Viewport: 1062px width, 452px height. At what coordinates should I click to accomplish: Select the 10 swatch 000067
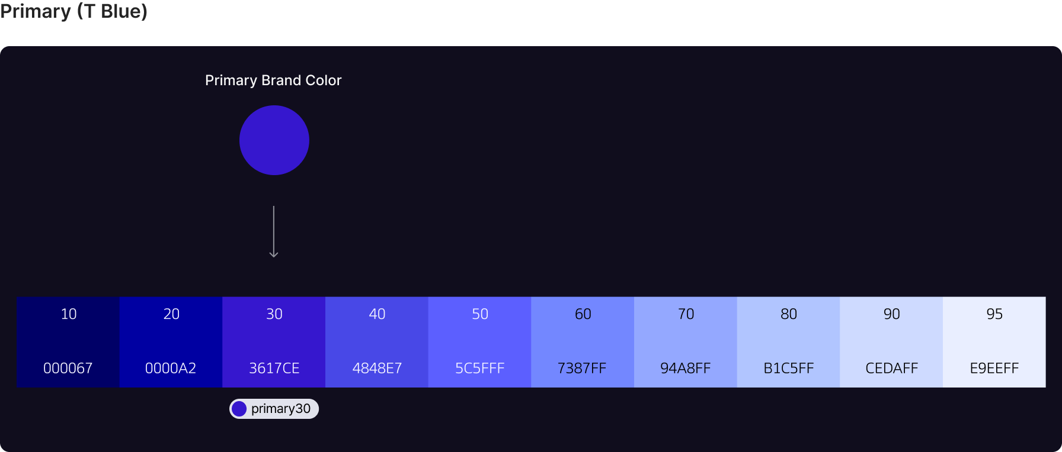[x=68, y=342]
